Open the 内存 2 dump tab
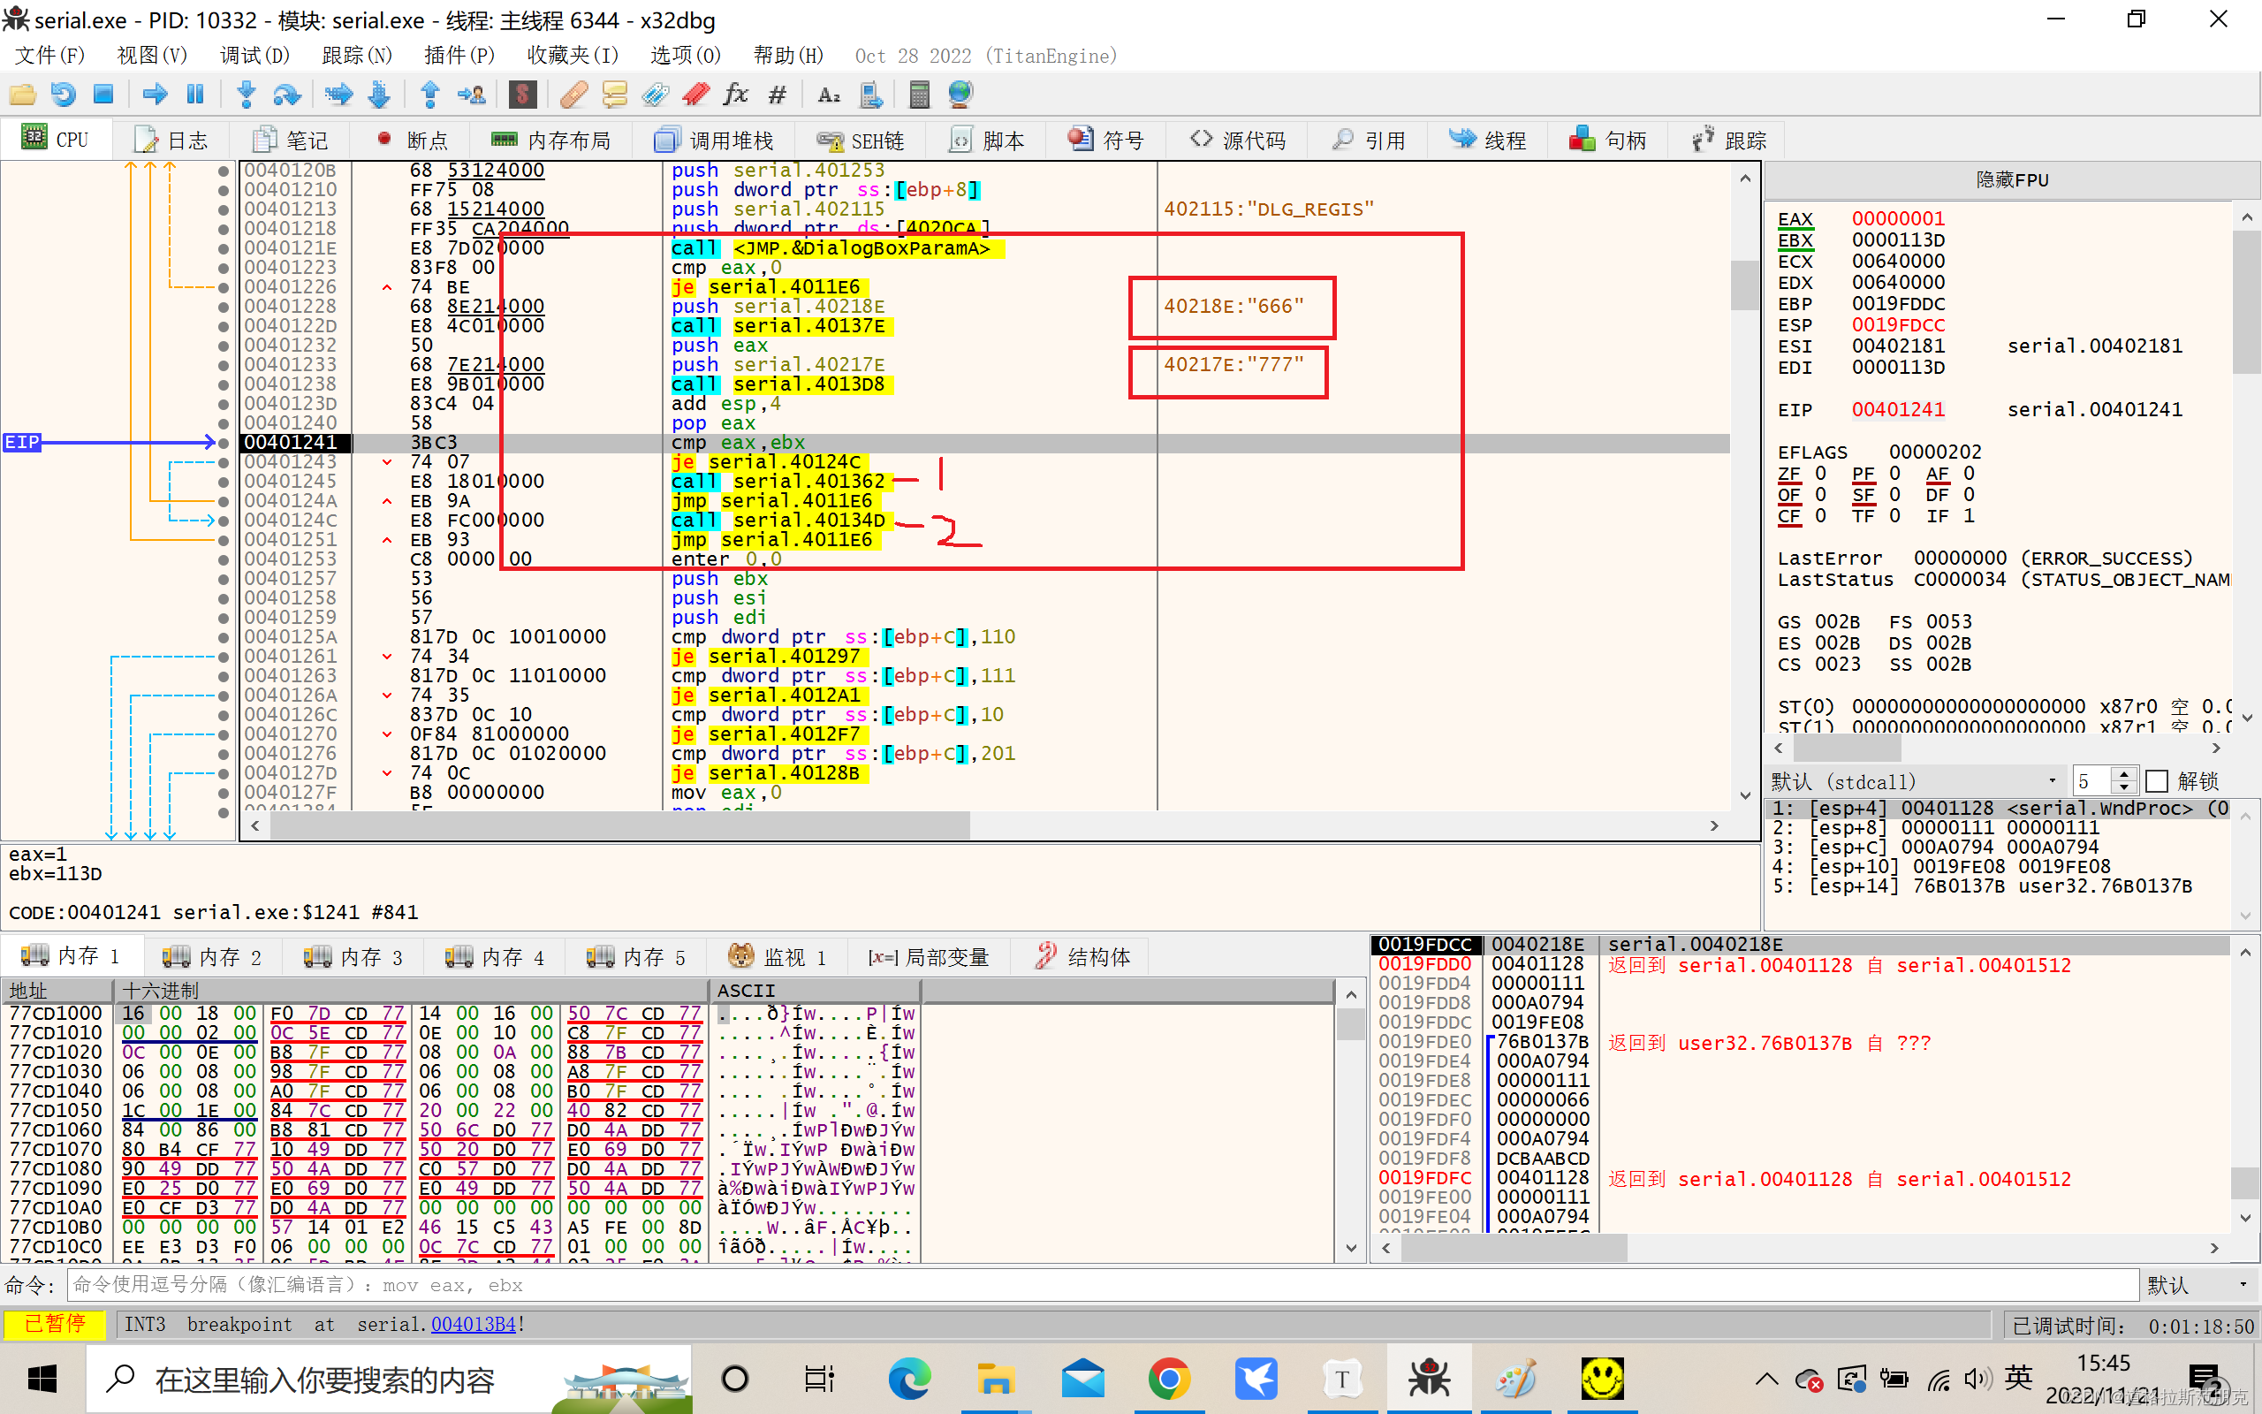The height and width of the screenshot is (1414, 2262). pyautogui.click(x=212, y=957)
